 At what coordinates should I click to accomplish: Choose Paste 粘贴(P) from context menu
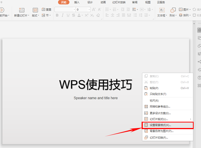click(x=167, y=88)
